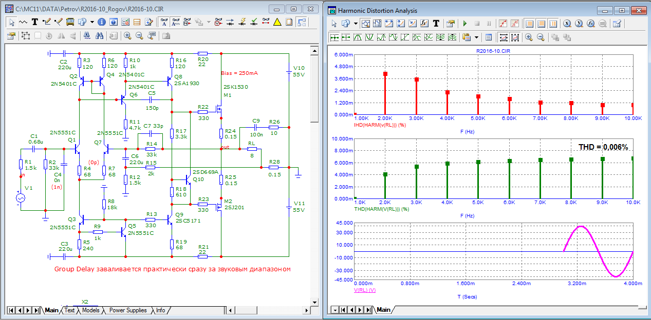Zoom in on the schematic view
The height and width of the screenshot is (320, 651).
point(127,36)
